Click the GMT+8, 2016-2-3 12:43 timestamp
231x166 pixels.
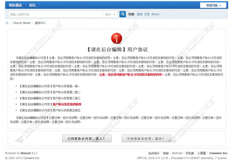pos(153,158)
